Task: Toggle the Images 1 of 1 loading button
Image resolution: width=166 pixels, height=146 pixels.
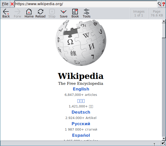Action: click(139, 14)
